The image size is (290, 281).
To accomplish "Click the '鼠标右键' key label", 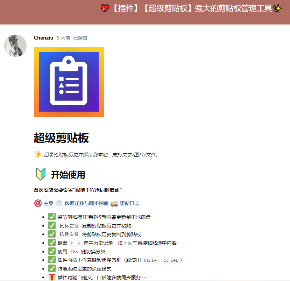I will click(x=69, y=234).
